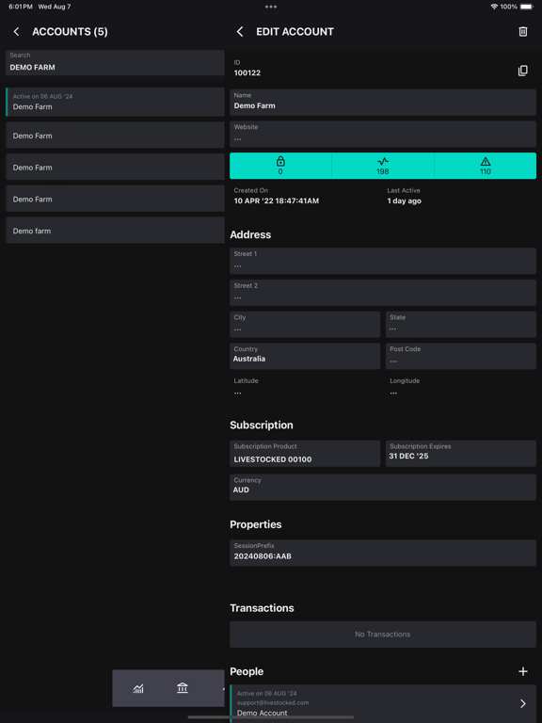The width and height of the screenshot is (542, 723).
Task: Add a person with the plus icon
Action: pyautogui.click(x=522, y=671)
